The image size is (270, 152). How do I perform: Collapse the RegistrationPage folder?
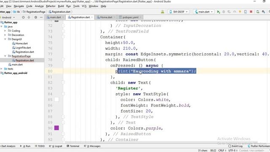(5, 56)
